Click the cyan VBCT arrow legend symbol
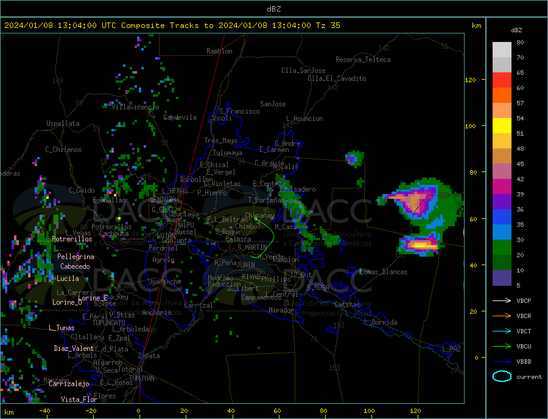548x419 pixels. click(x=502, y=331)
